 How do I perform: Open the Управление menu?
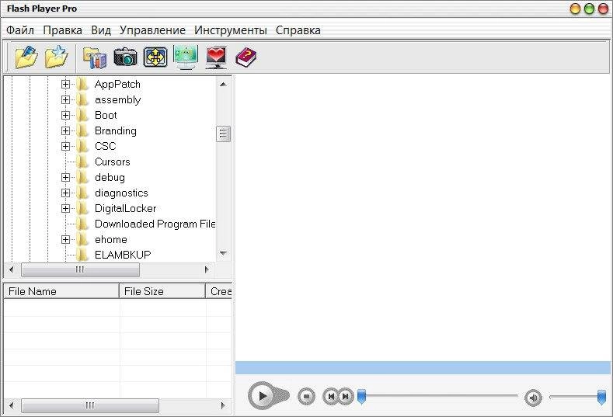tap(152, 30)
